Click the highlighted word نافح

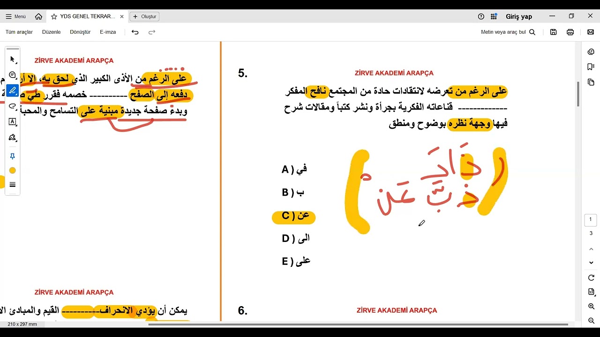point(317,91)
